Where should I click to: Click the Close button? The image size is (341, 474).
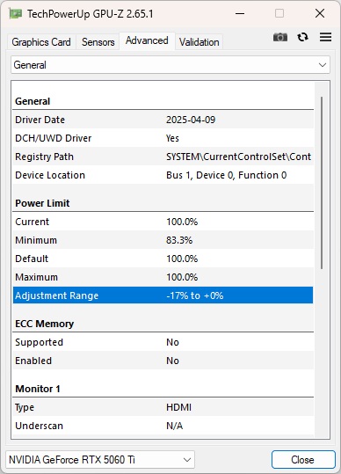coord(303,460)
